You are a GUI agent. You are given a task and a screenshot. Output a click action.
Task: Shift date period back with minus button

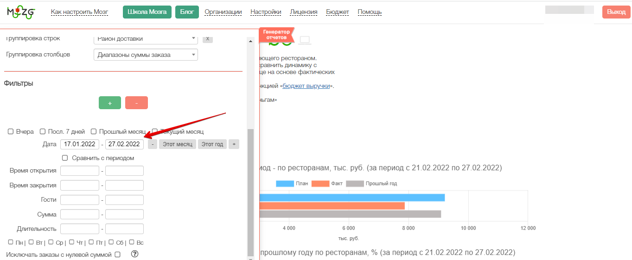153,144
